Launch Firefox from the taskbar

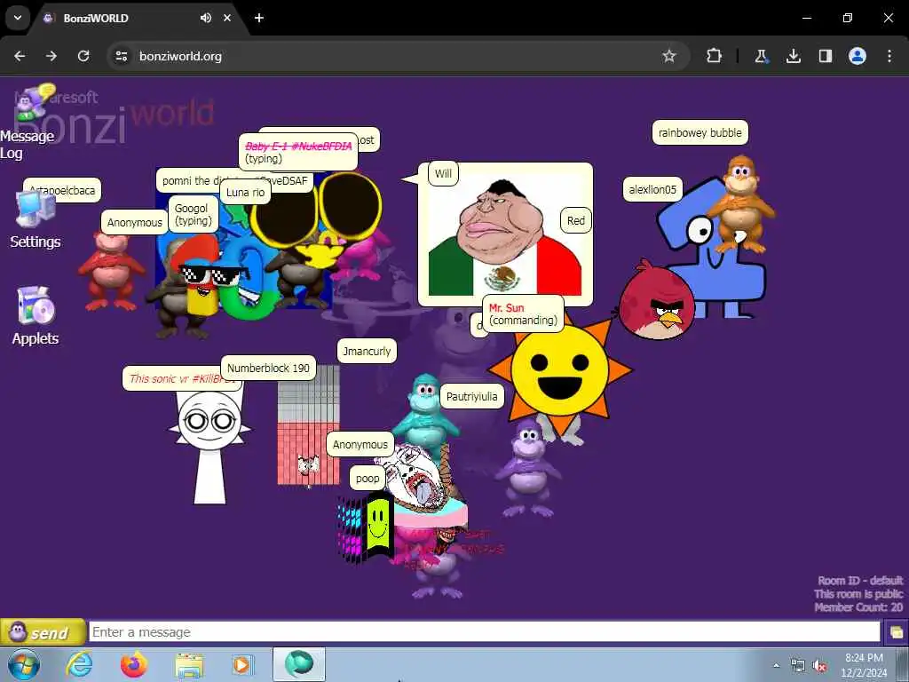[x=134, y=664]
